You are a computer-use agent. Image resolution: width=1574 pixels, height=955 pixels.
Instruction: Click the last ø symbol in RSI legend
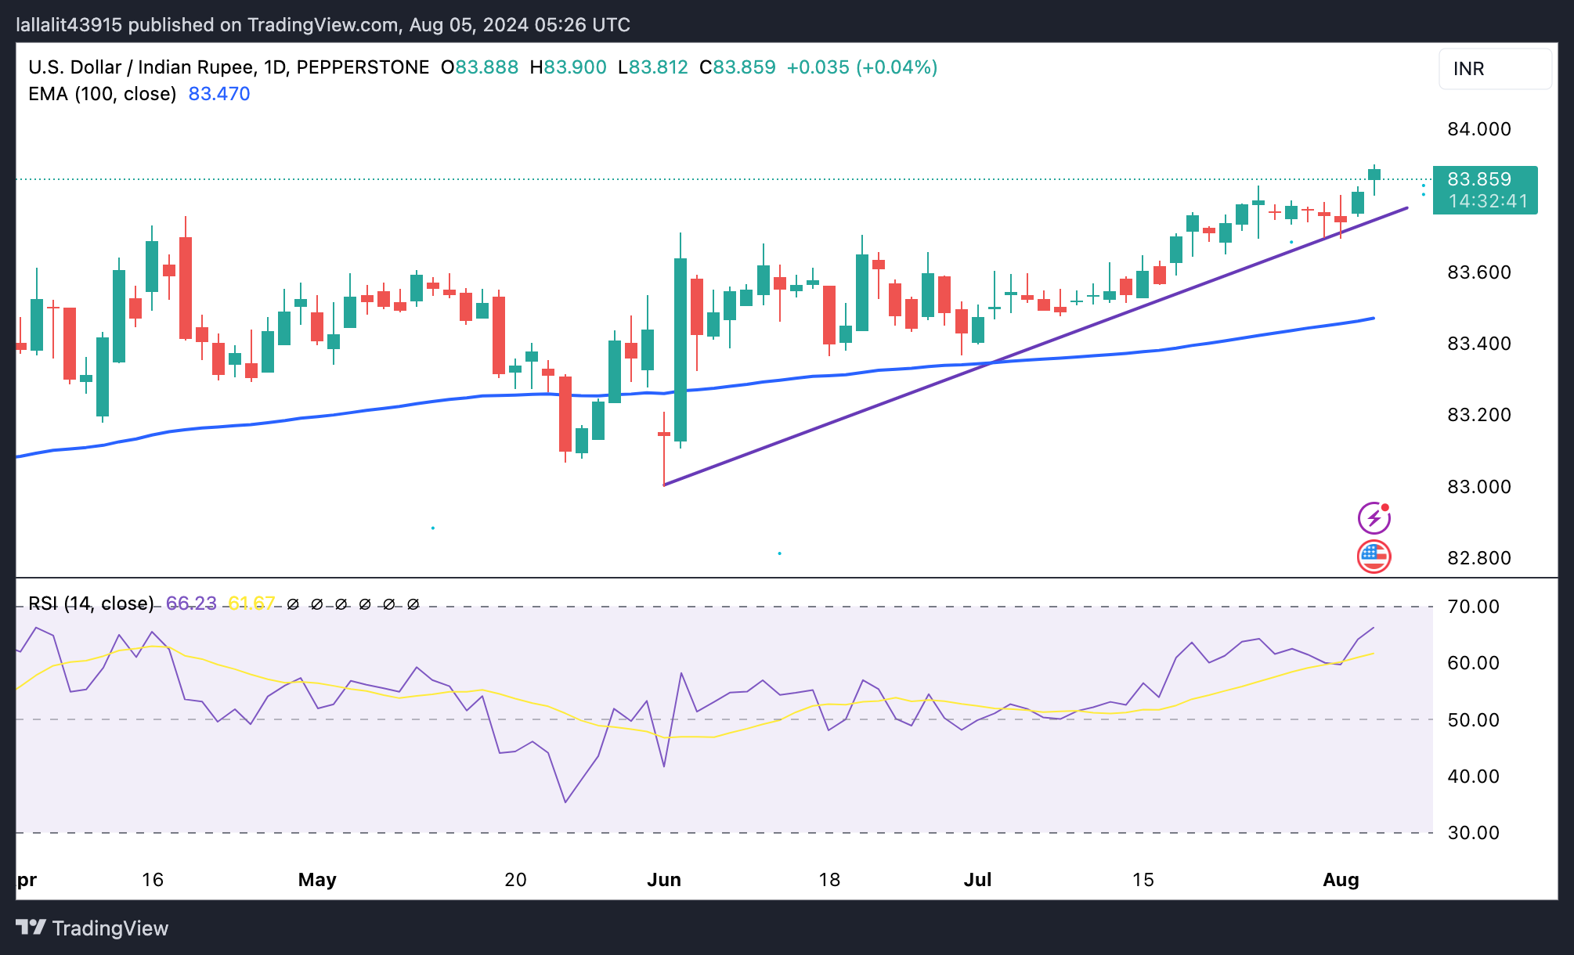(x=413, y=604)
